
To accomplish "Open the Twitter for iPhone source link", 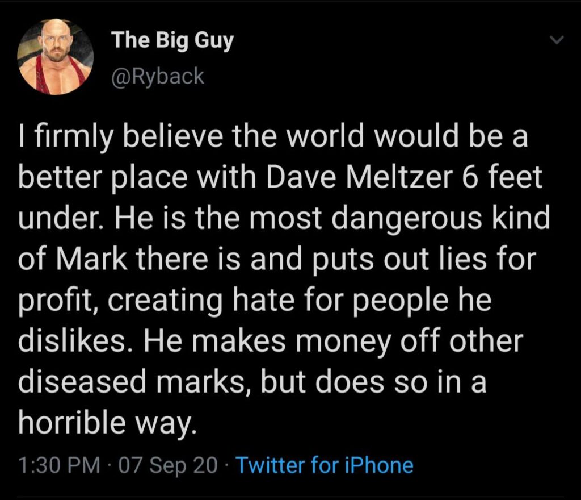I will click(x=324, y=465).
